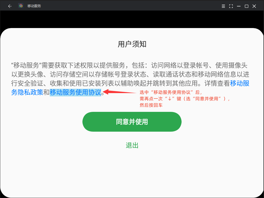The width and height of the screenshot is (264, 198).
Task: Click the empty middle of the title bar
Action: coord(129,6)
